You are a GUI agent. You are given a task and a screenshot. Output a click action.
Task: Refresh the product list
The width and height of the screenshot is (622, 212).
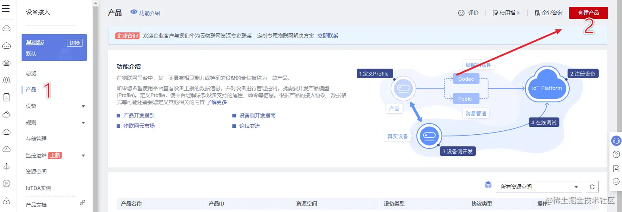click(x=592, y=187)
